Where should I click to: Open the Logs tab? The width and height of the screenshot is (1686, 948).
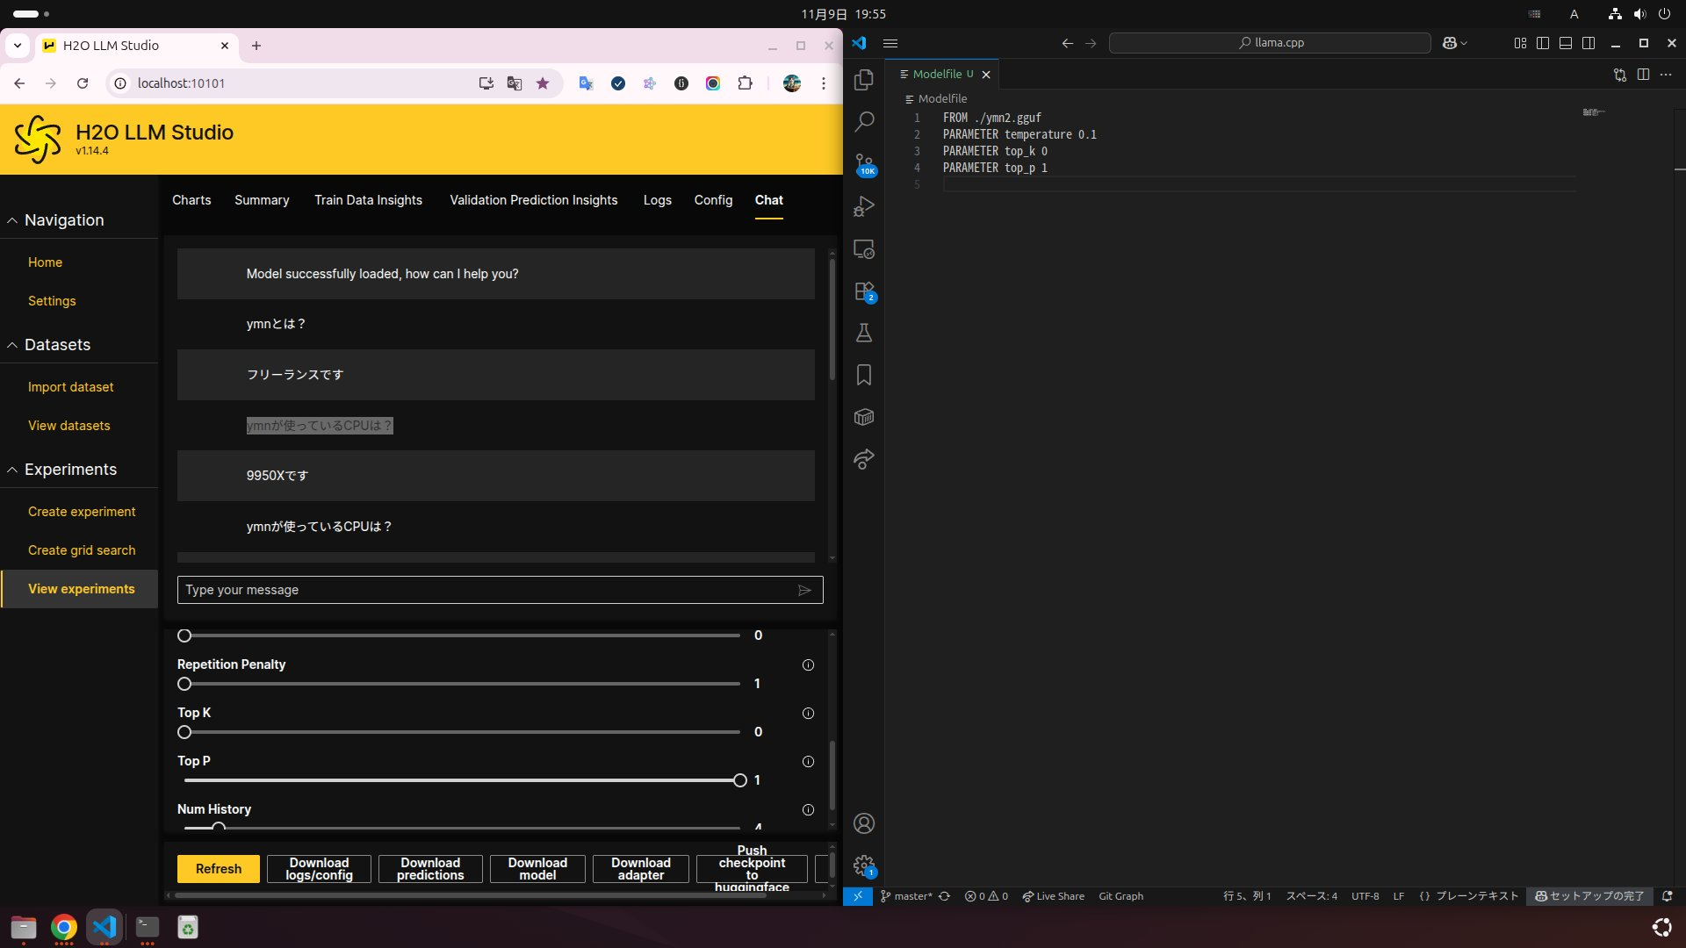pyautogui.click(x=657, y=200)
